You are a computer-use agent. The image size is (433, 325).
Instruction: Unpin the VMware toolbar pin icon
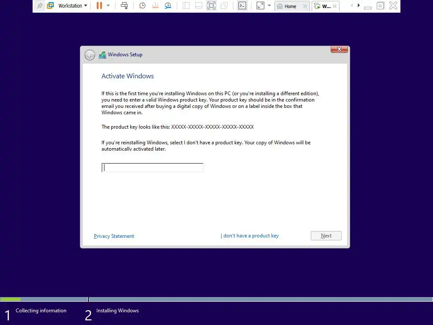(x=40, y=6)
